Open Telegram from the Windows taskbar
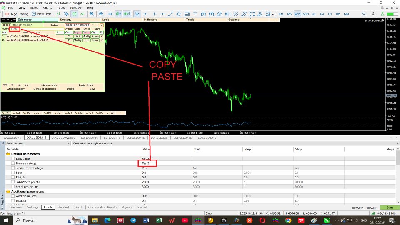This screenshot has height=225, width=400. tap(133, 220)
